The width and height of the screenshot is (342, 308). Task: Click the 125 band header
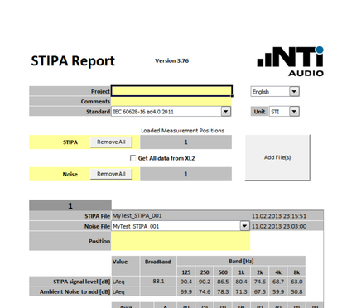tap(185, 272)
